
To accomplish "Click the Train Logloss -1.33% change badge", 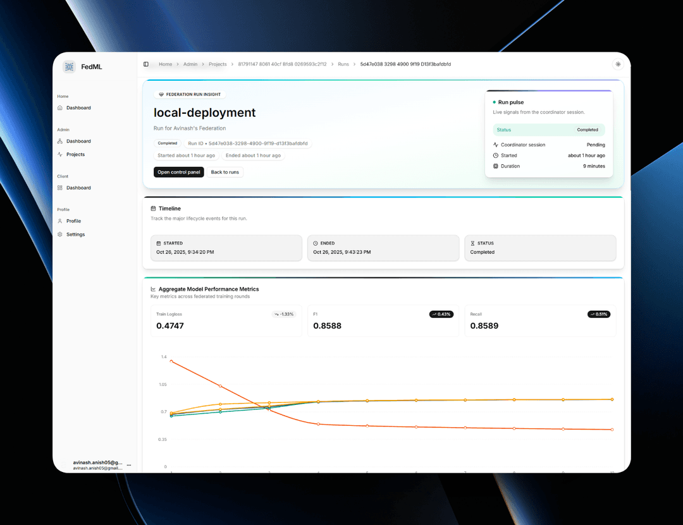I will coord(284,314).
